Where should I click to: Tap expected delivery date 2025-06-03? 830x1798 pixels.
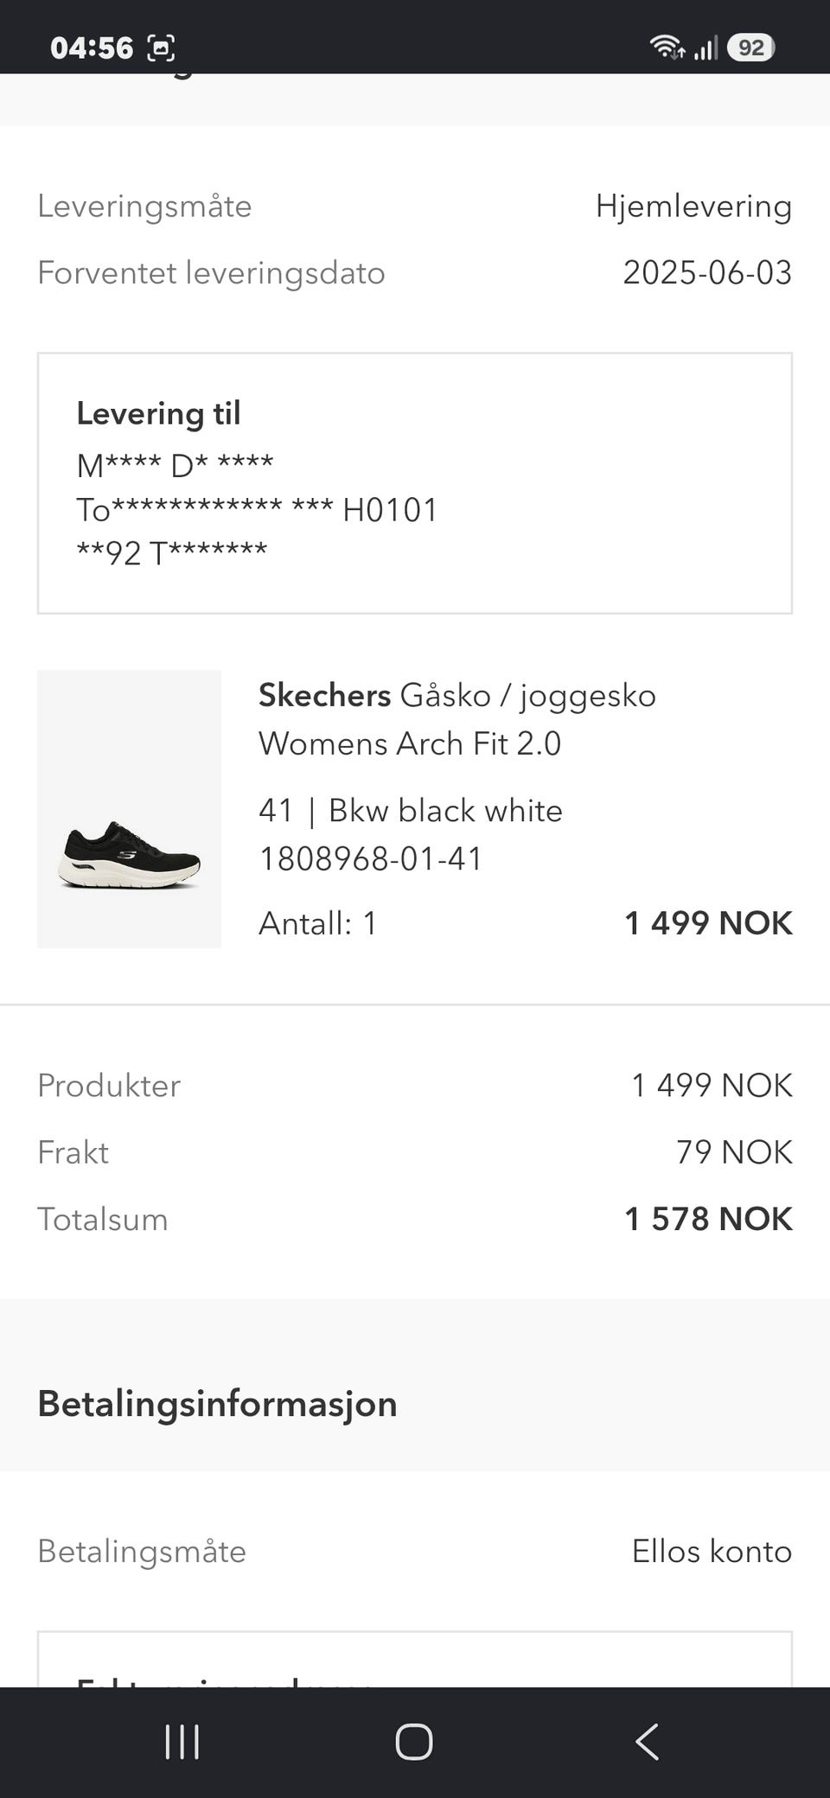coord(707,272)
